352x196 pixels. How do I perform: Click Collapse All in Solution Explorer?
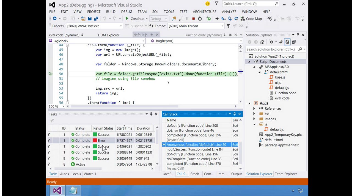(294, 42)
